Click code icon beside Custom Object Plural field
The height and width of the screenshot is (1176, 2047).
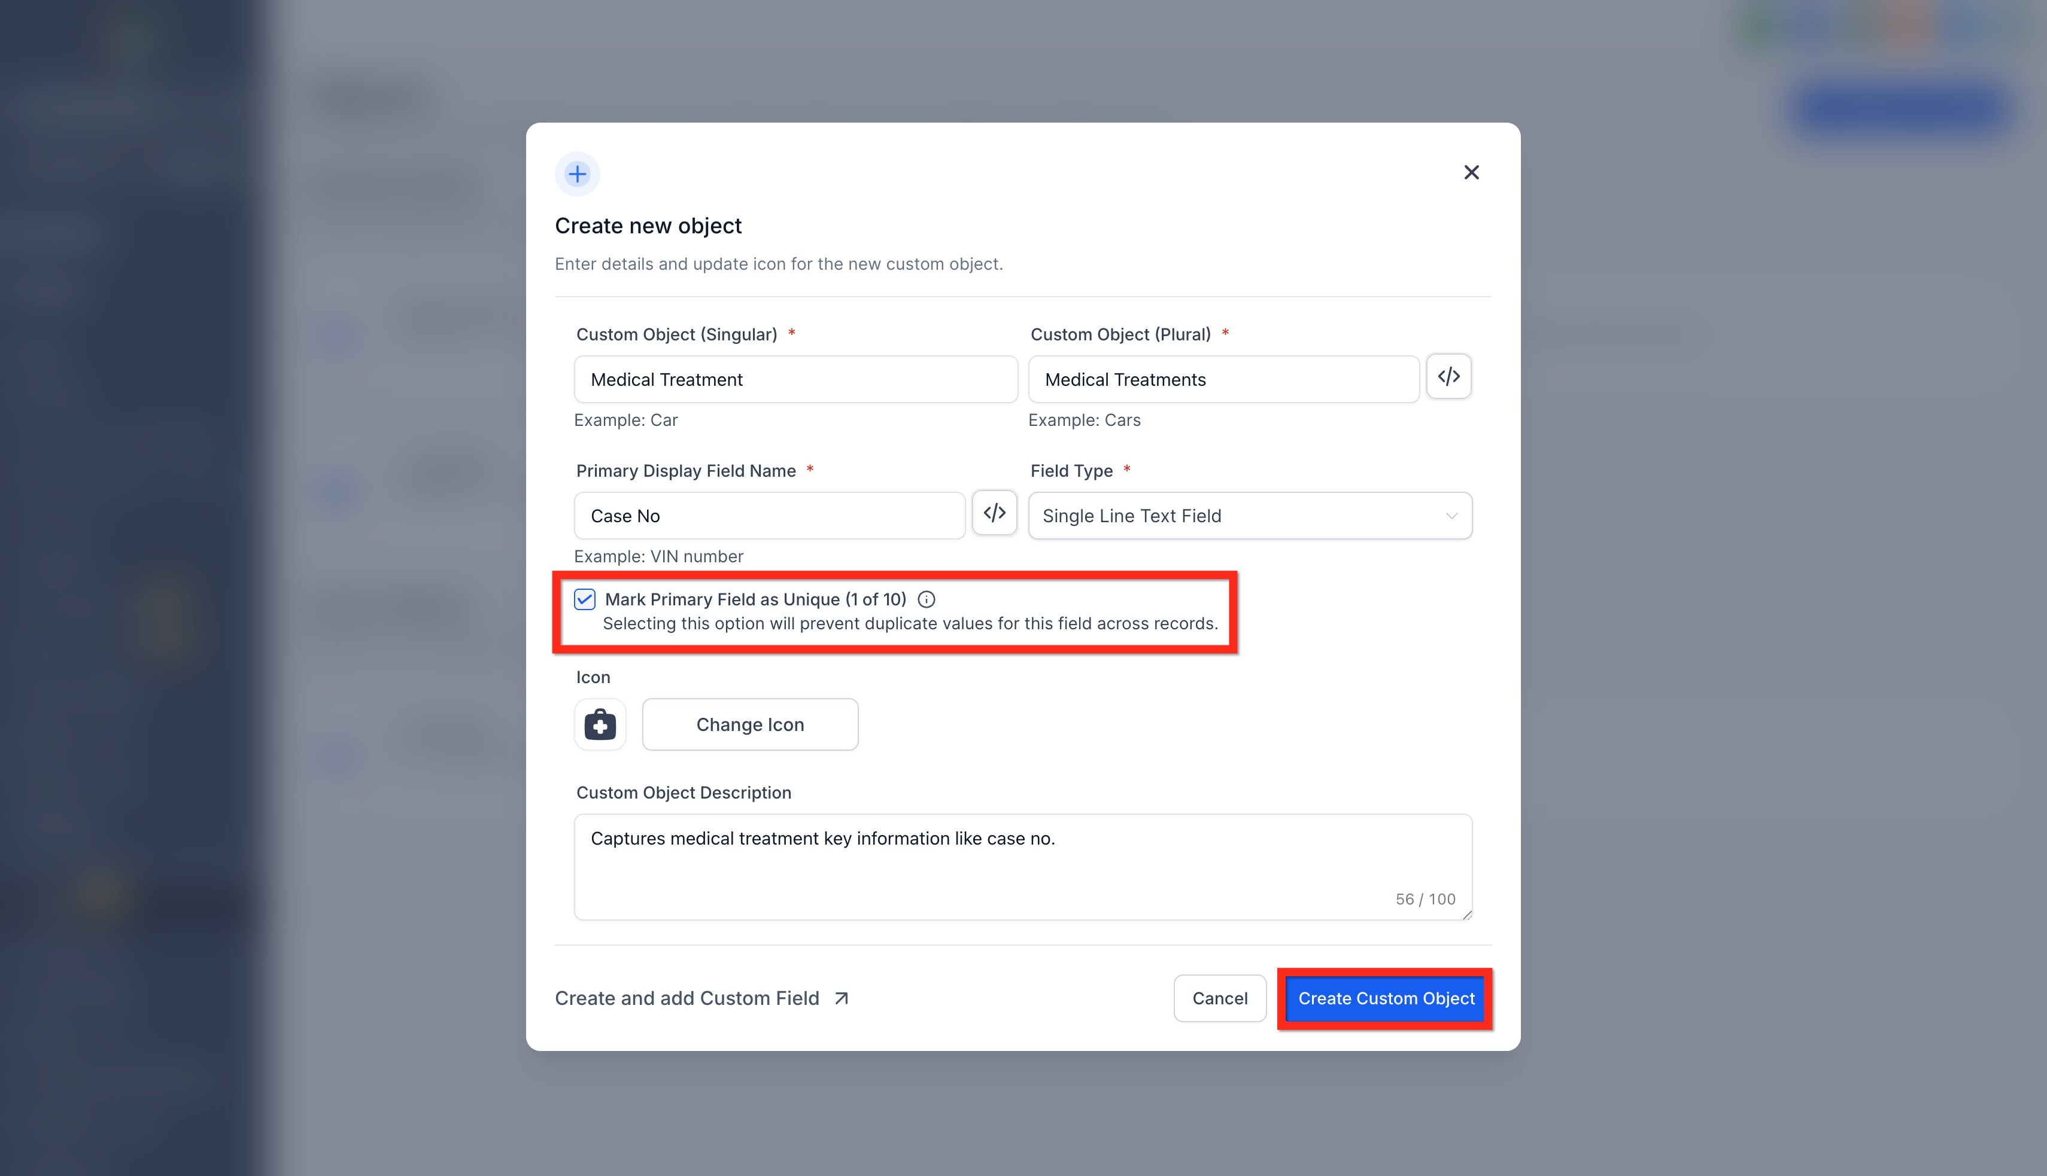1448,376
